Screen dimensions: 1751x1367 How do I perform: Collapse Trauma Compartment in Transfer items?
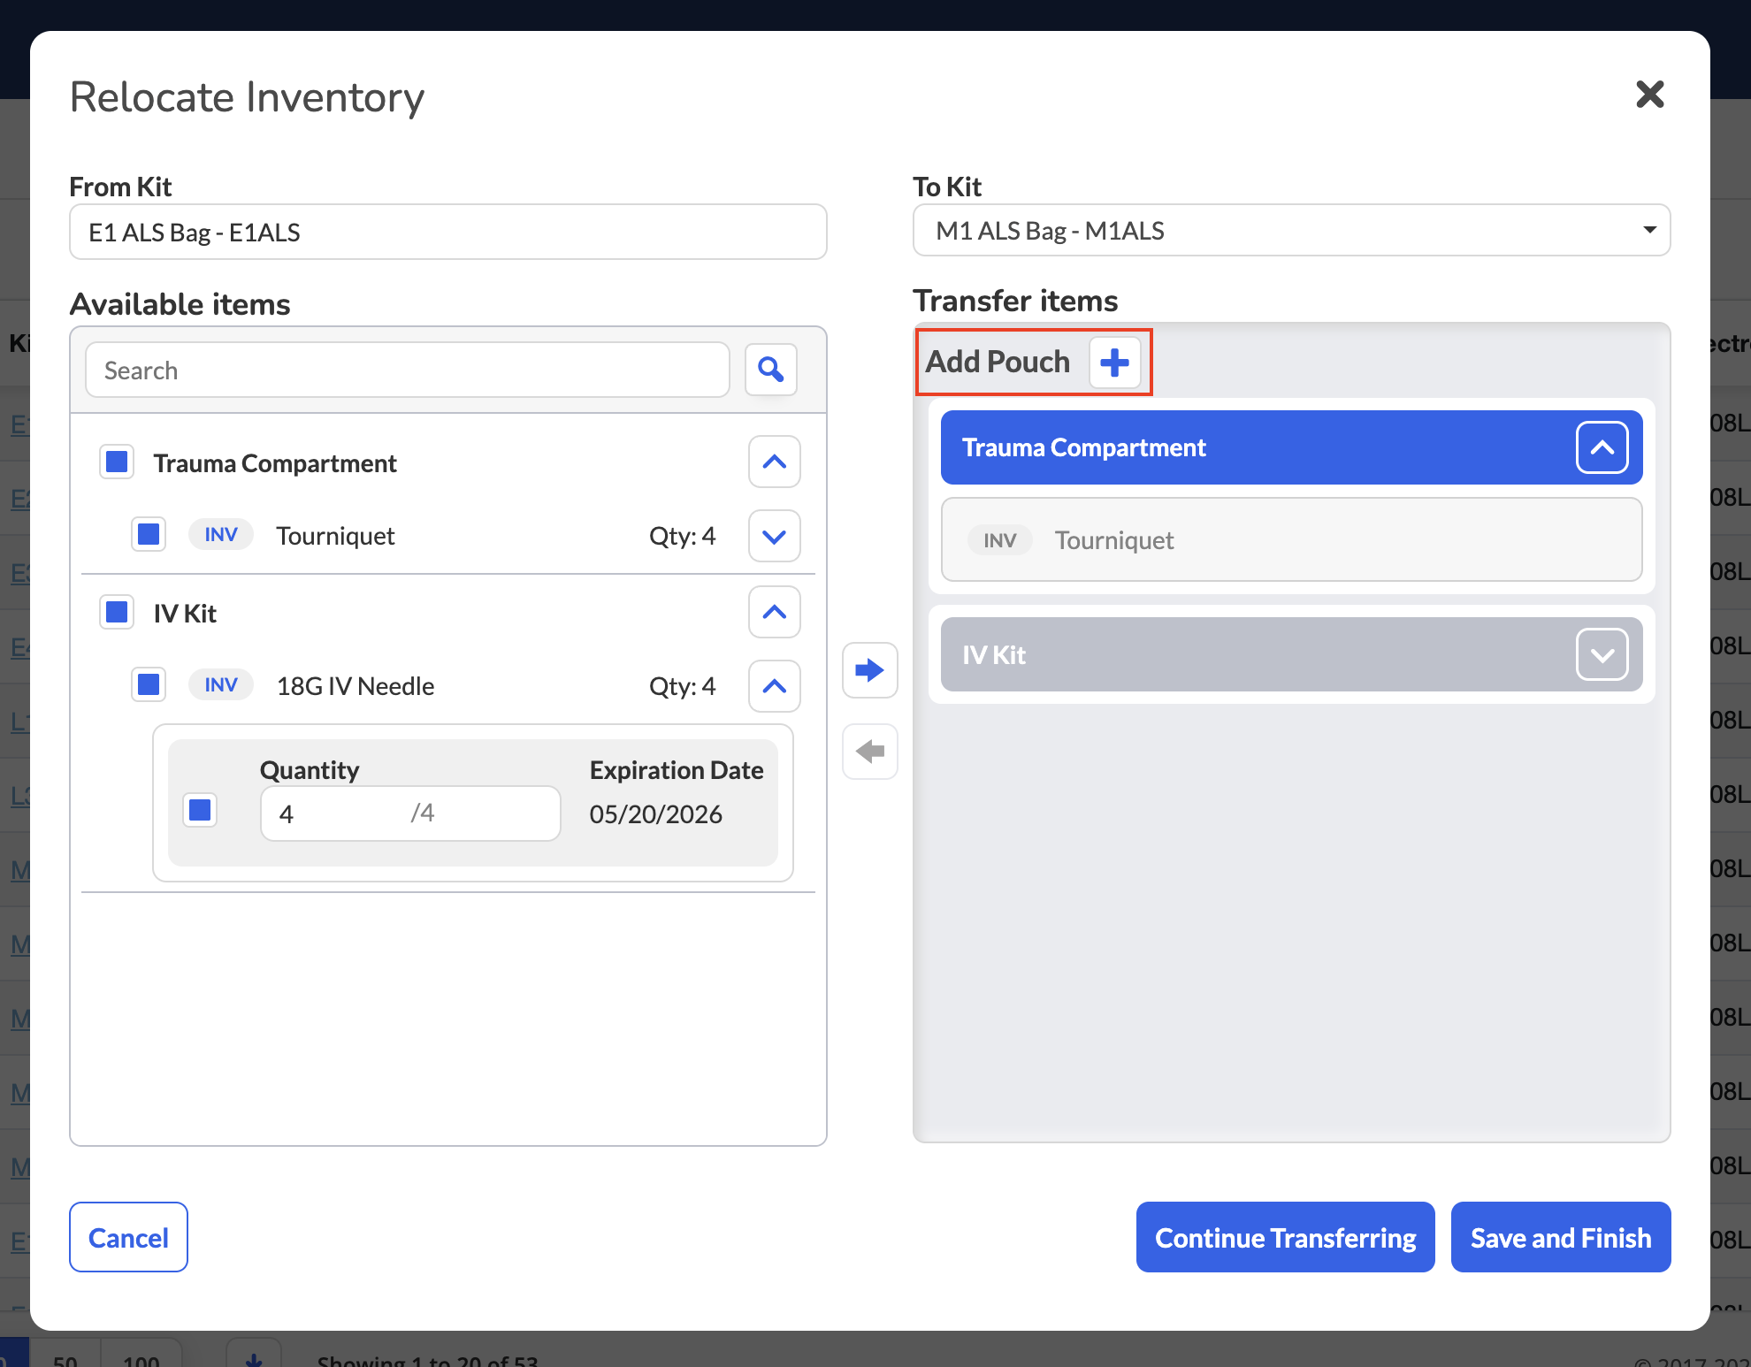1602,447
